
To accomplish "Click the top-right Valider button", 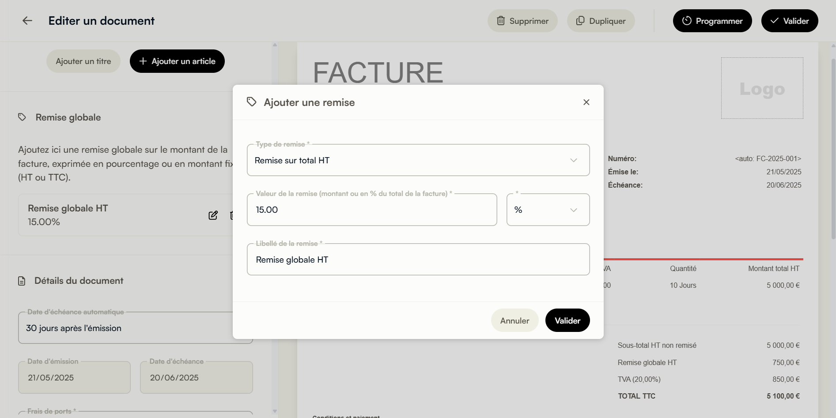I will [790, 21].
